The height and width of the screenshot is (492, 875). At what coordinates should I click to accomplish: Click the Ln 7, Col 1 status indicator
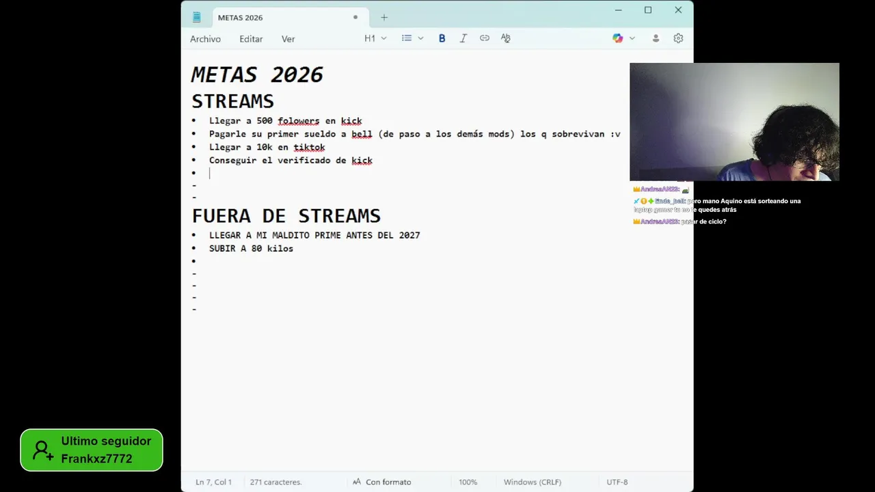click(x=213, y=482)
